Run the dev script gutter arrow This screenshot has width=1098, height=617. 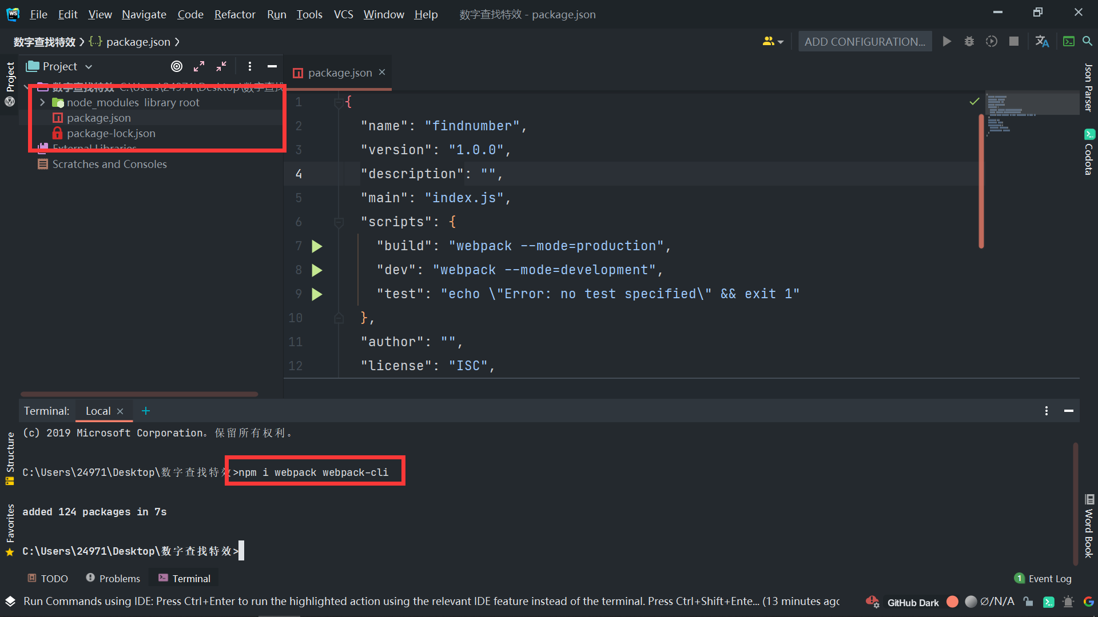point(317,270)
